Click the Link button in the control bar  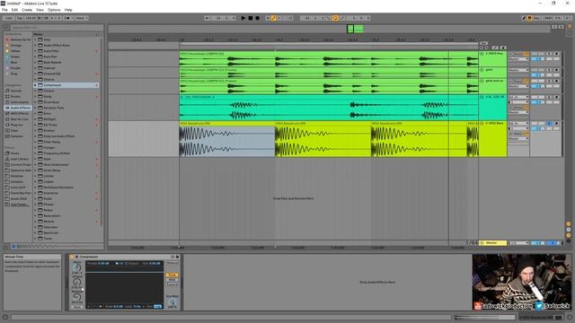point(9,18)
